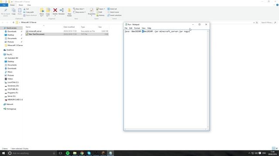Select Quick access in navigation pane
Screen dimensions: 279x156
(x=11, y=28)
